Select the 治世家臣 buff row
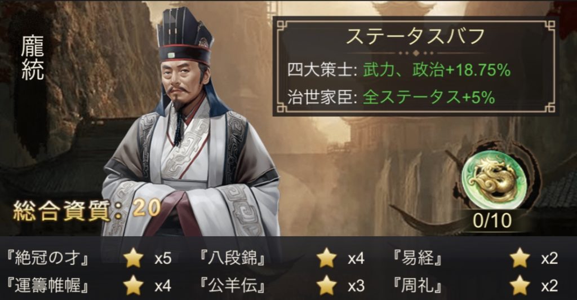Image resolution: width=577 pixels, height=300 pixels. tap(391, 98)
